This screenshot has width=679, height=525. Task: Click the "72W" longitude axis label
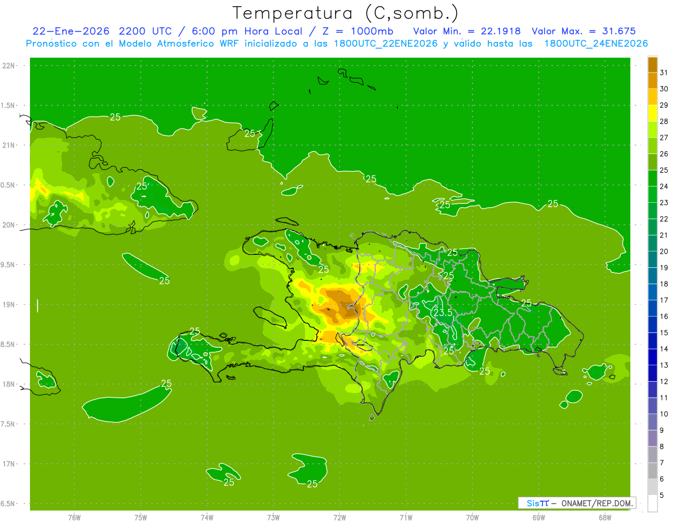(339, 517)
